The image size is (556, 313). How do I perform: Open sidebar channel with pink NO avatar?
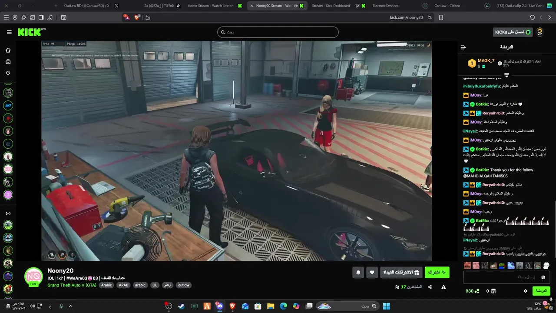click(8, 169)
